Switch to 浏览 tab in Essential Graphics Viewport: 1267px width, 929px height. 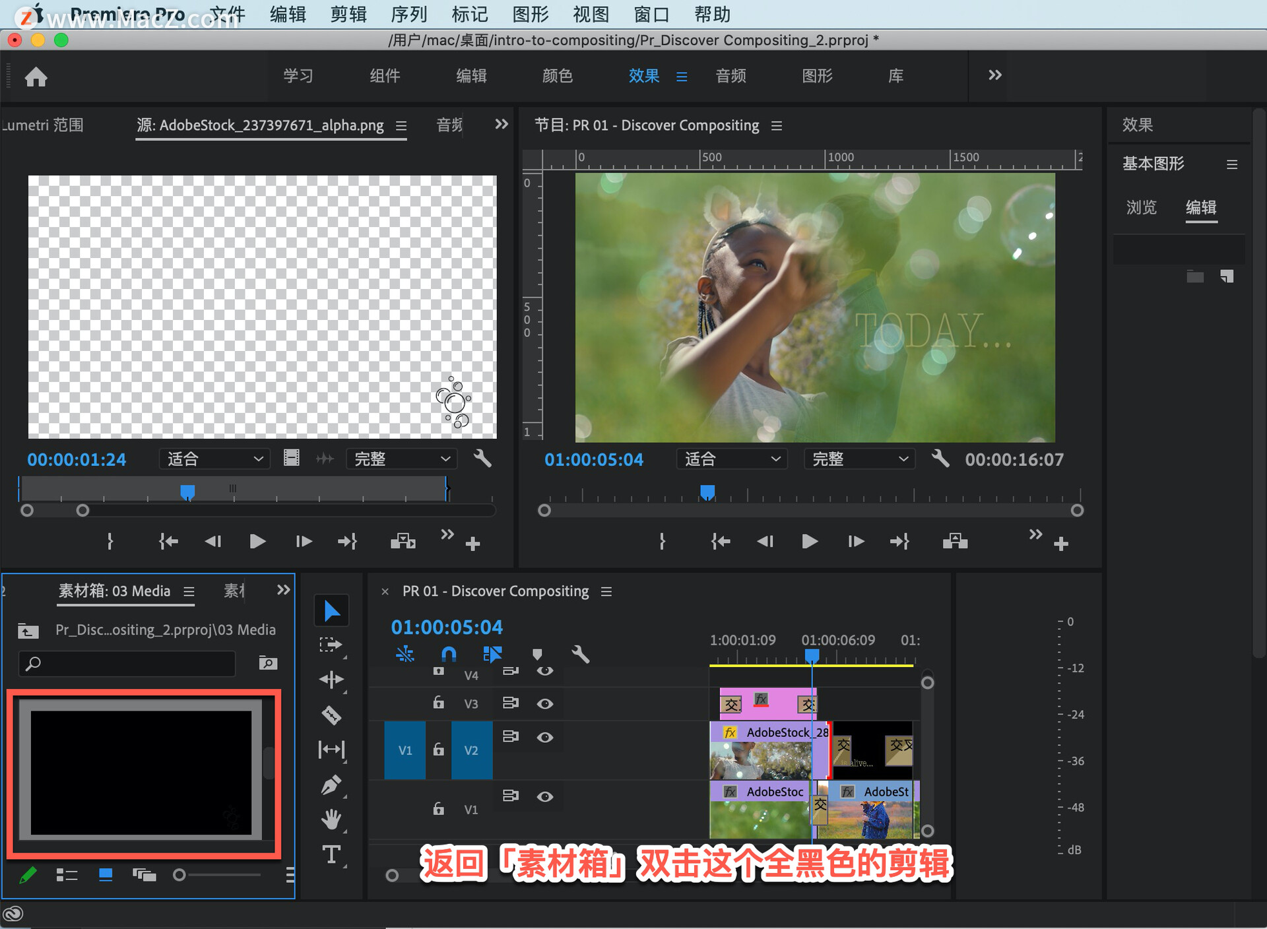pyautogui.click(x=1141, y=207)
